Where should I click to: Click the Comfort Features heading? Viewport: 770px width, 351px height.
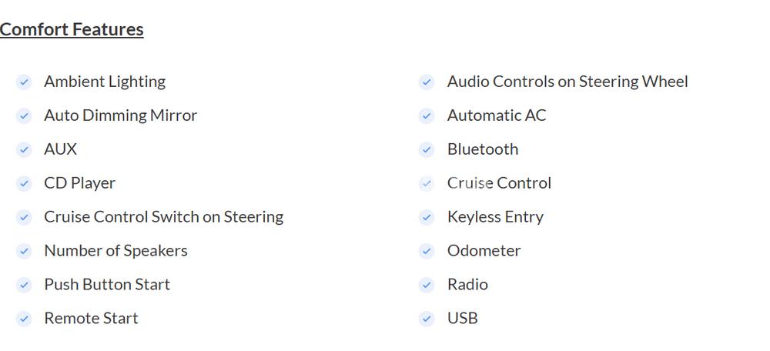[72, 29]
